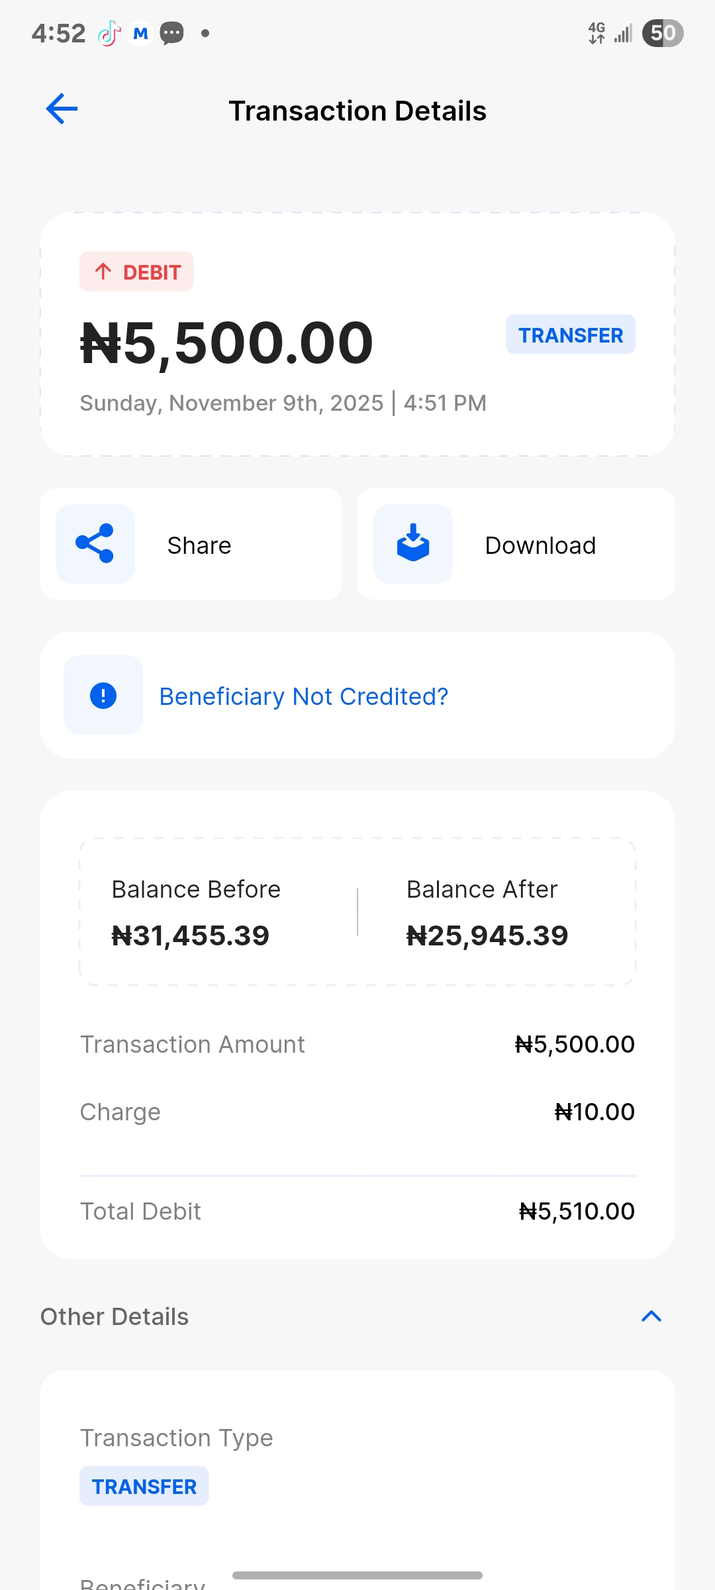Viewport: 715px width, 1590px height.
Task: Tap the Other Details section header
Action: pos(115,1316)
